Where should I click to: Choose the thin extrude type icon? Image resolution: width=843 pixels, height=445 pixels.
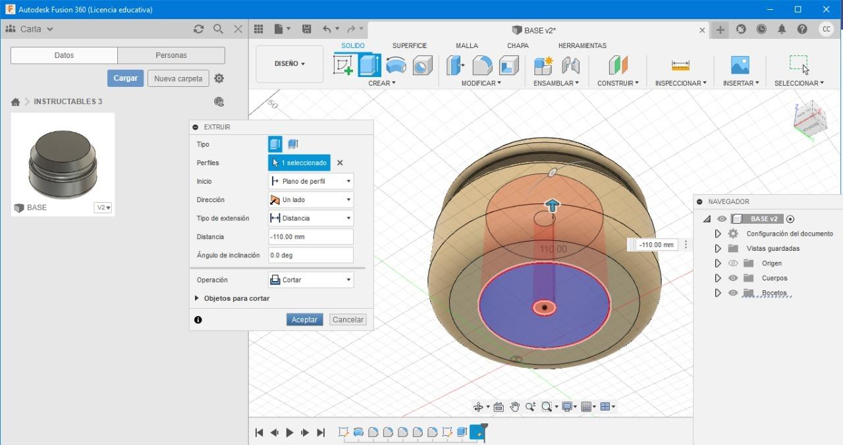click(292, 144)
